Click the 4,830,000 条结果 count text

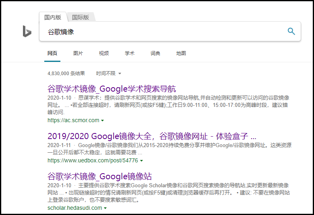click(x=66, y=74)
